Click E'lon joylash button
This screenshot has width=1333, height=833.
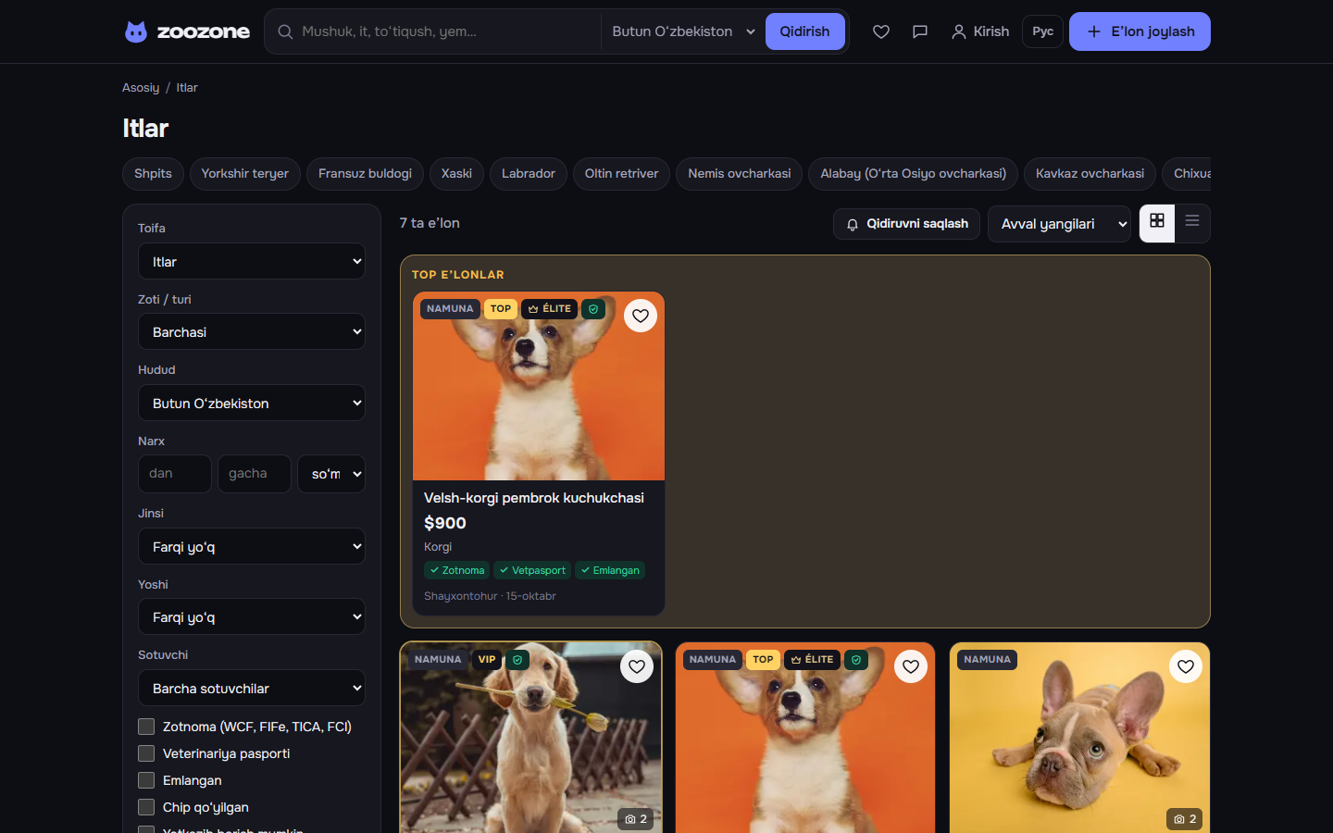point(1140,31)
